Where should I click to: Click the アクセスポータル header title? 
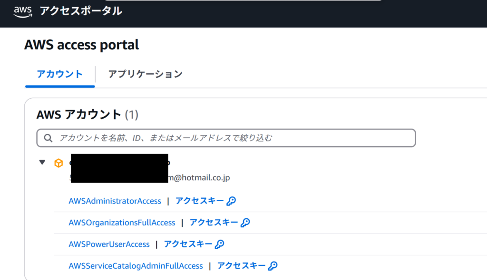tap(81, 11)
